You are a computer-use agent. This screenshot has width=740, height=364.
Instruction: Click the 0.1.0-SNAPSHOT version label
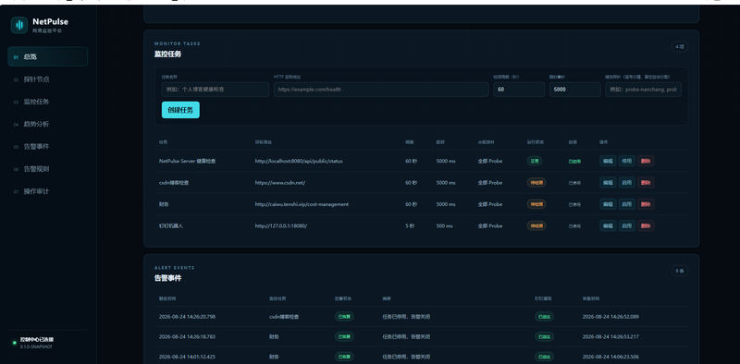36,346
